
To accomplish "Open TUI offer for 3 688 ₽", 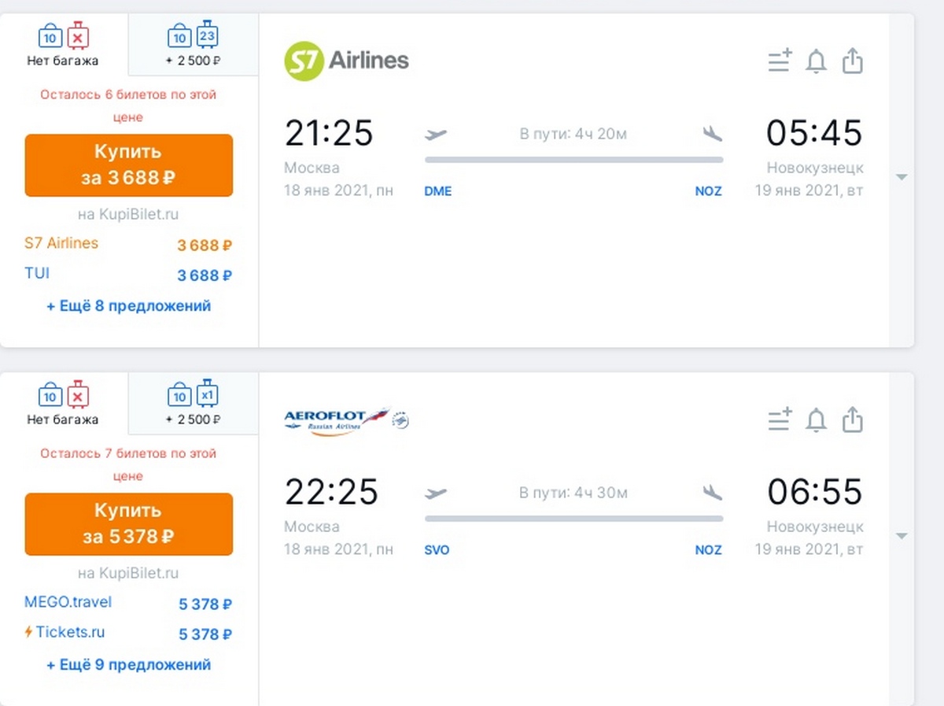I will 129,275.
